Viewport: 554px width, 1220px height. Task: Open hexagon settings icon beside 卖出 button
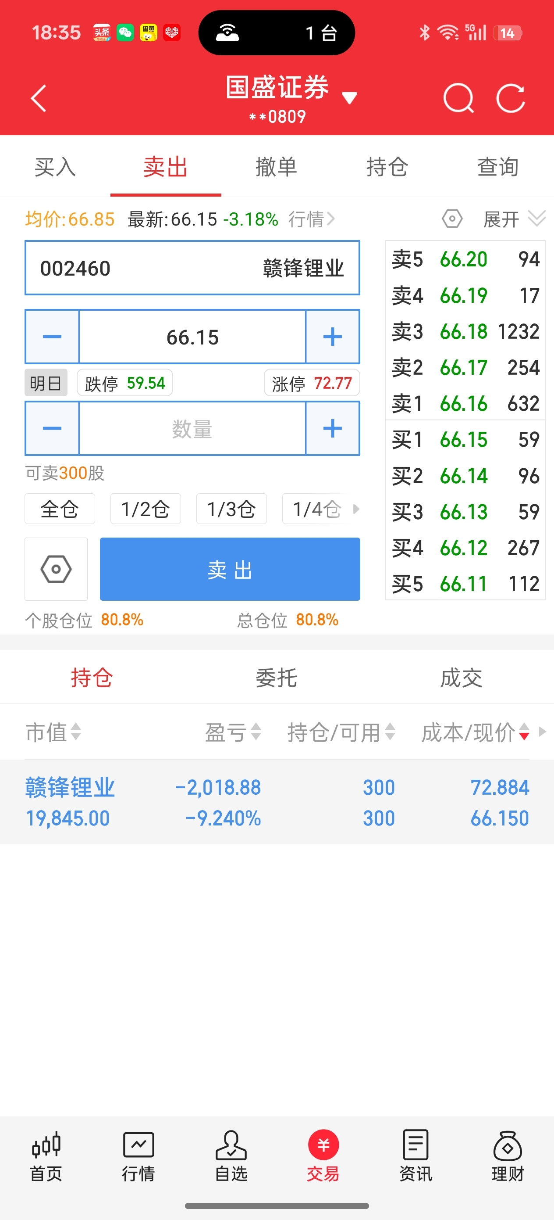click(x=56, y=569)
